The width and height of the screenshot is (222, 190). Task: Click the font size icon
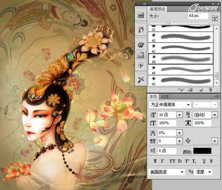[x=153, y=115]
